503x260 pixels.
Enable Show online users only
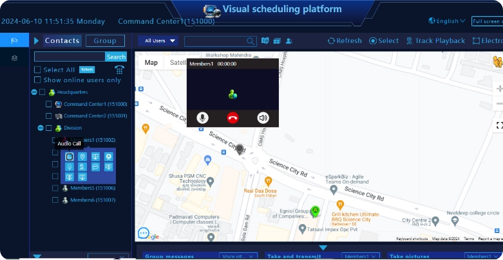[x=38, y=80]
